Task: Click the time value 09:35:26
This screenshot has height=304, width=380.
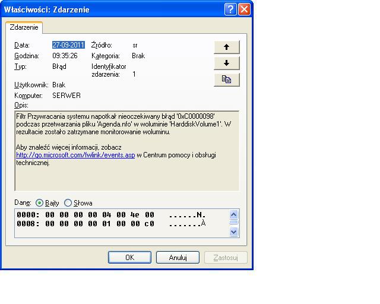Action: 65,56
